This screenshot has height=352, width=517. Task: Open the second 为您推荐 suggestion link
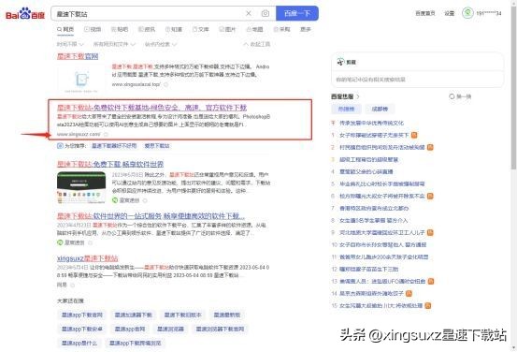157,146
